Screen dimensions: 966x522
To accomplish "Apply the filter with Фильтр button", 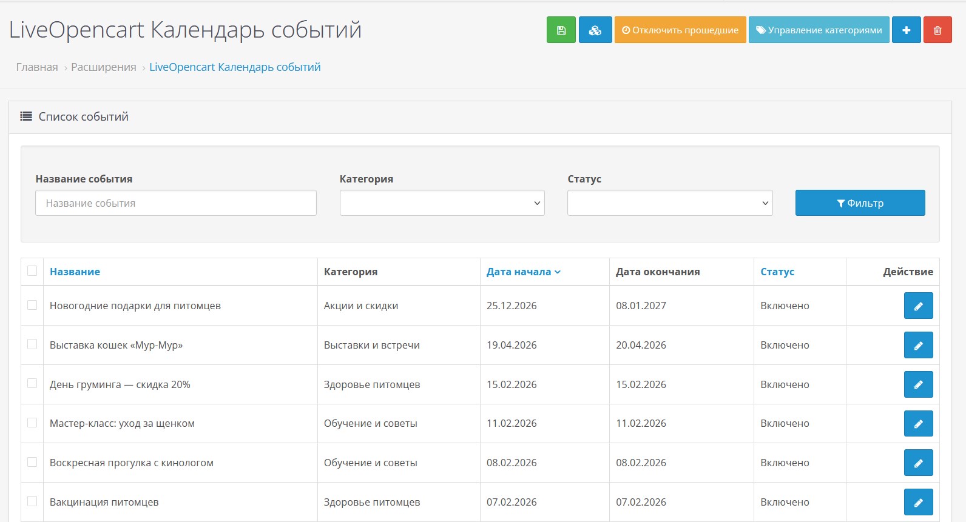I will coord(860,203).
